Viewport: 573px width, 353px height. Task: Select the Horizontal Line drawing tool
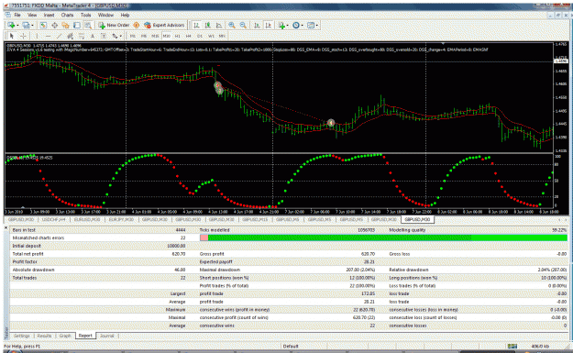pos(48,36)
